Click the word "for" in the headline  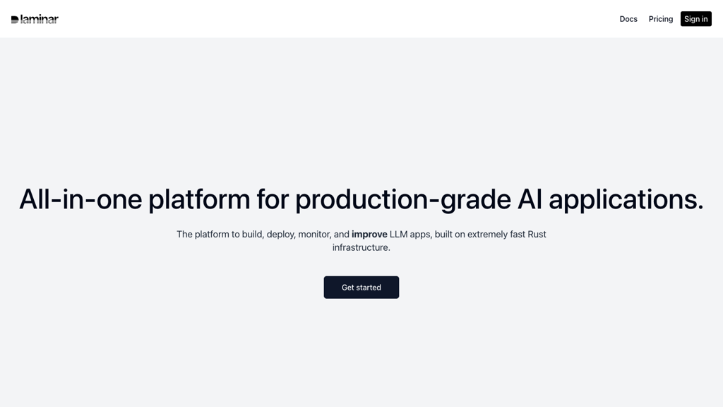coord(272,199)
